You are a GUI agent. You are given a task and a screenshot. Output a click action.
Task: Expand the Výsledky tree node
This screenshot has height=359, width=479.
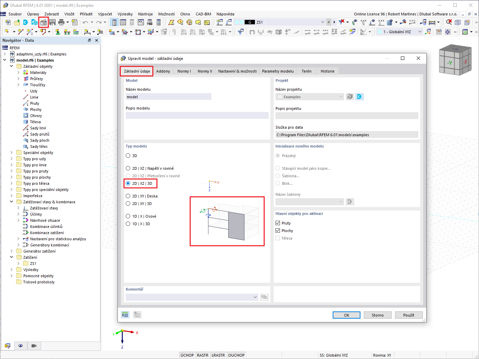(12, 270)
